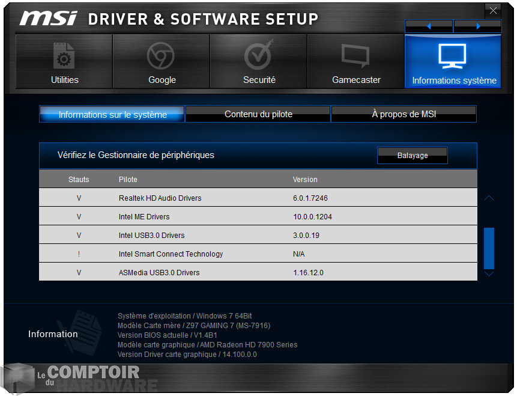Viewport: 517px width, 396px height.
Task: Click the scroll down arrow of driver list
Action: pos(489,274)
